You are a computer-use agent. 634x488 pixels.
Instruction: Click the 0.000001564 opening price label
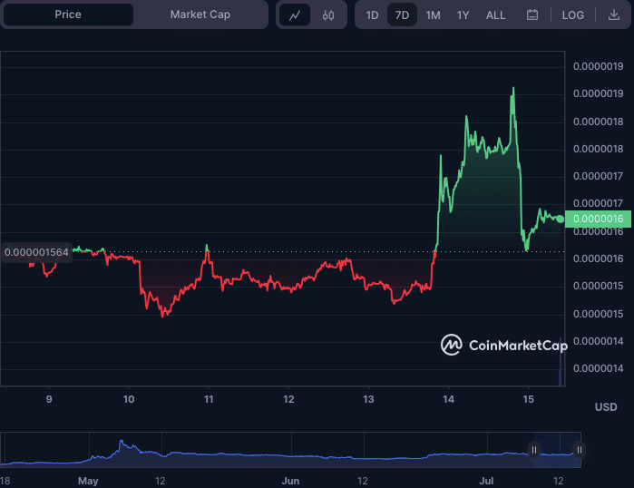pos(36,252)
